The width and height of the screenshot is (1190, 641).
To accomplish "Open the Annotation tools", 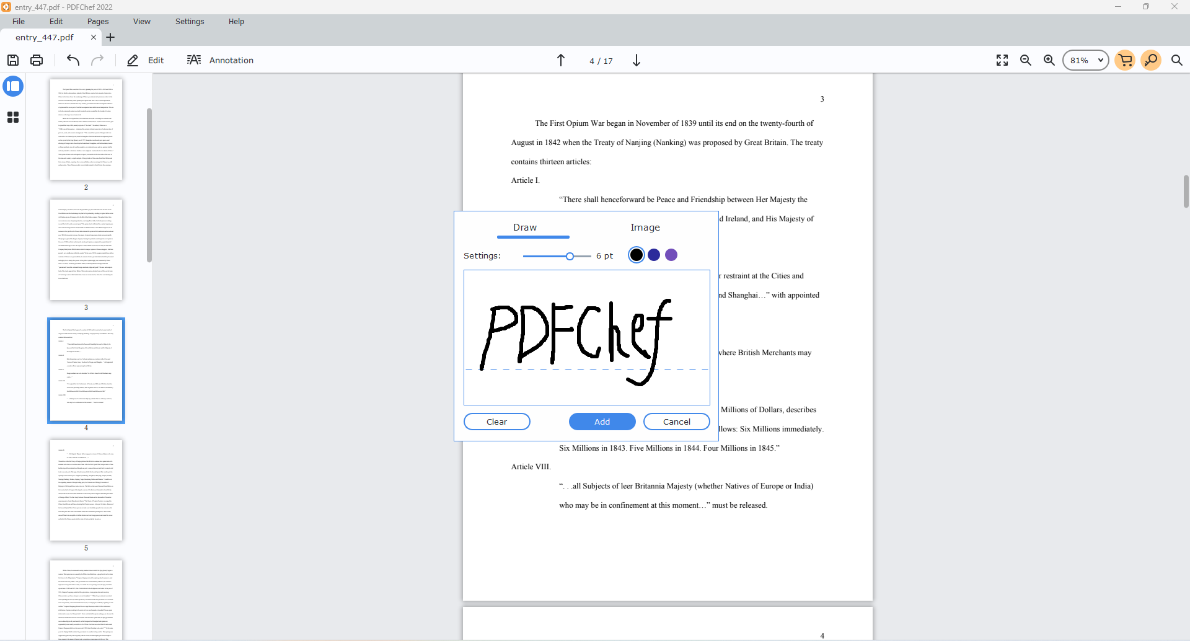I will (x=221, y=60).
